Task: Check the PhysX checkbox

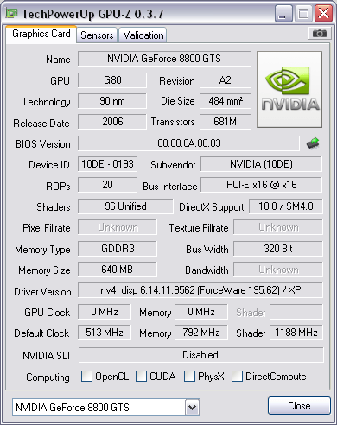Action: click(189, 376)
